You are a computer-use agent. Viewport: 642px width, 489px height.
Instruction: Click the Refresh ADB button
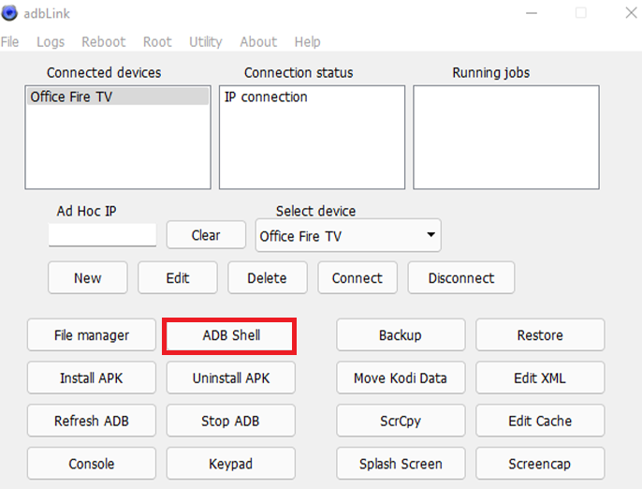[x=92, y=421]
